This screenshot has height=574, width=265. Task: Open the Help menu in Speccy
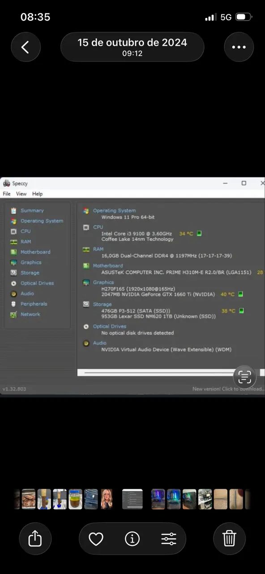point(38,194)
